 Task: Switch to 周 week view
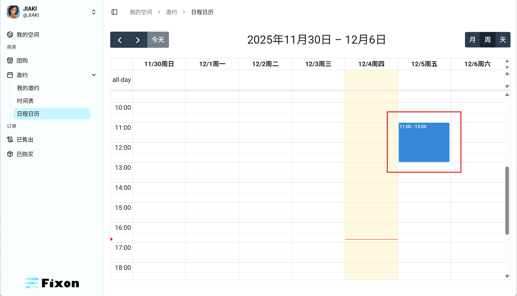(487, 40)
